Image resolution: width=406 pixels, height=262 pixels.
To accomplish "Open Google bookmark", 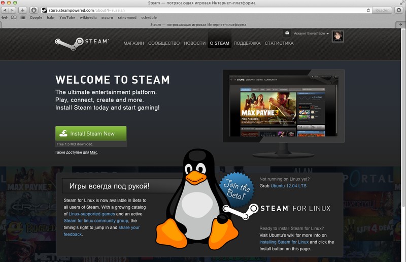I will (36, 18).
